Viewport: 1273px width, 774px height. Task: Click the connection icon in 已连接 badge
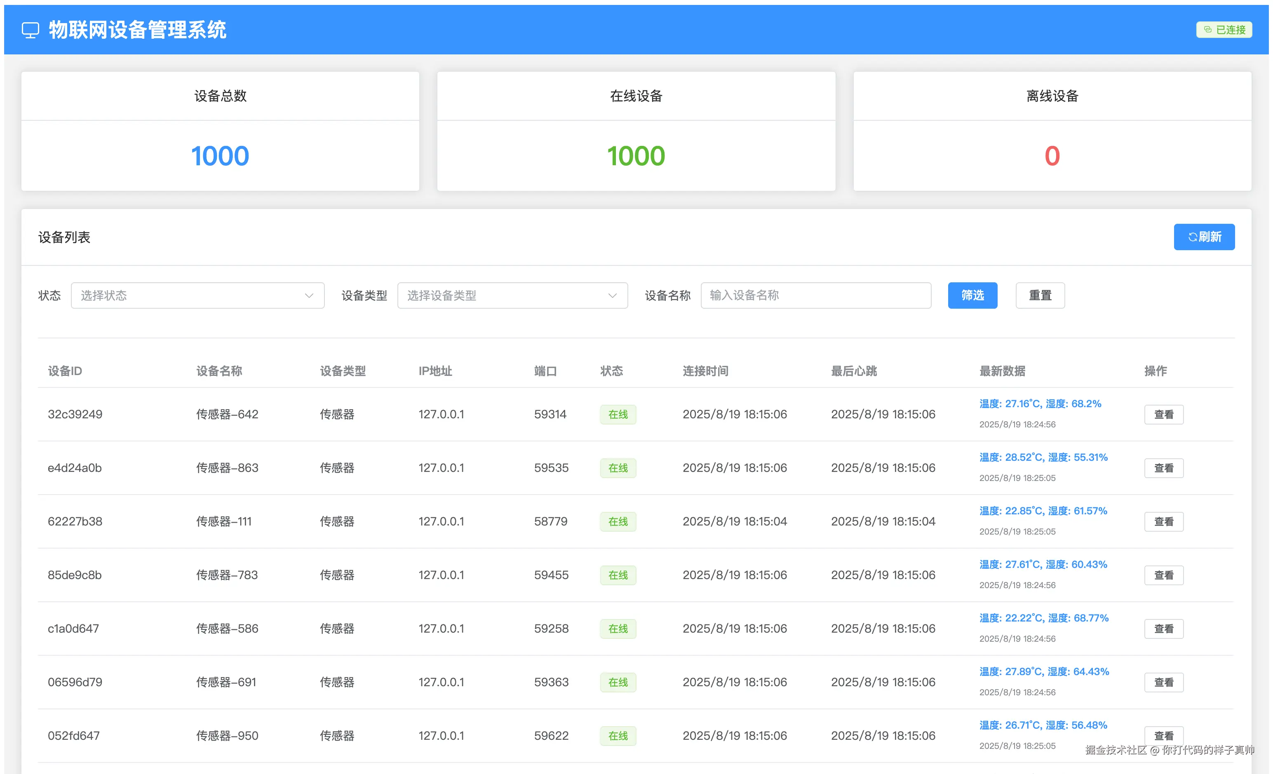tap(1207, 29)
